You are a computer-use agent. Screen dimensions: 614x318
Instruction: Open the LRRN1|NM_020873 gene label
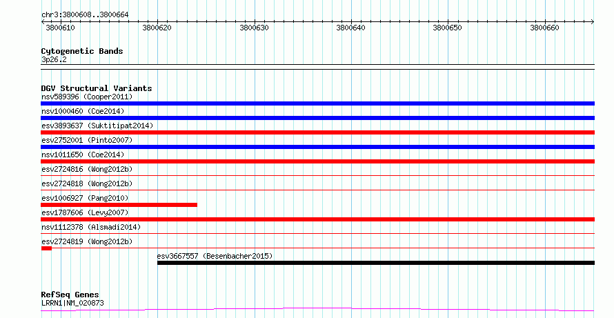pyautogui.click(x=72, y=303)
